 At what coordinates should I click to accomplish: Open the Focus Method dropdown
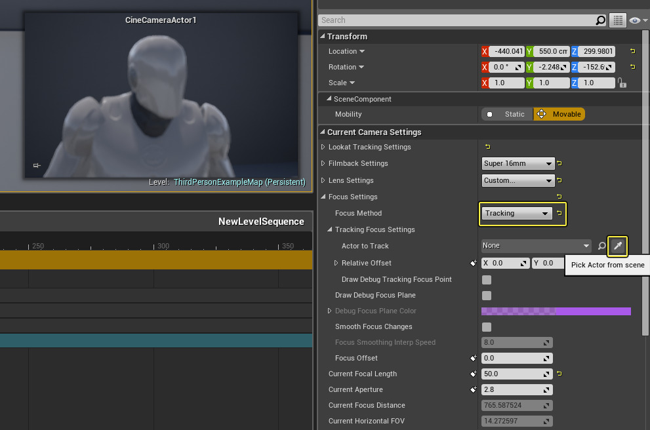pyautogui.click(x=517, y=213)
